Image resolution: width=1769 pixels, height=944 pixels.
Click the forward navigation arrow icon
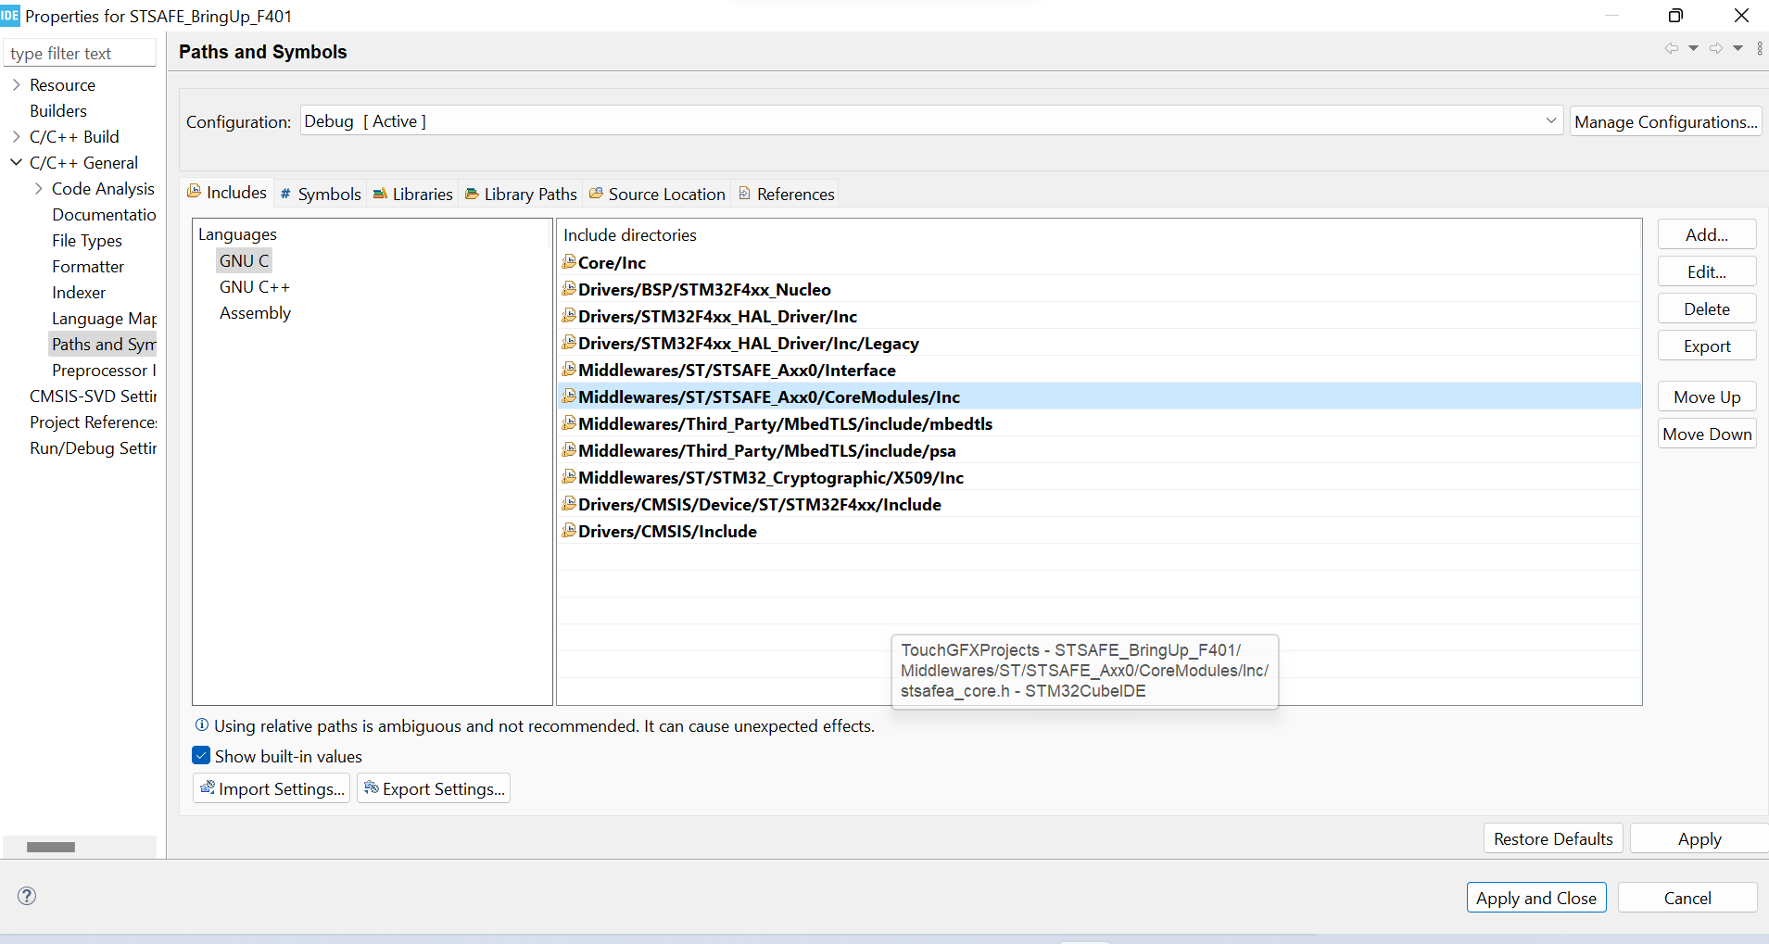point(1716,48)
